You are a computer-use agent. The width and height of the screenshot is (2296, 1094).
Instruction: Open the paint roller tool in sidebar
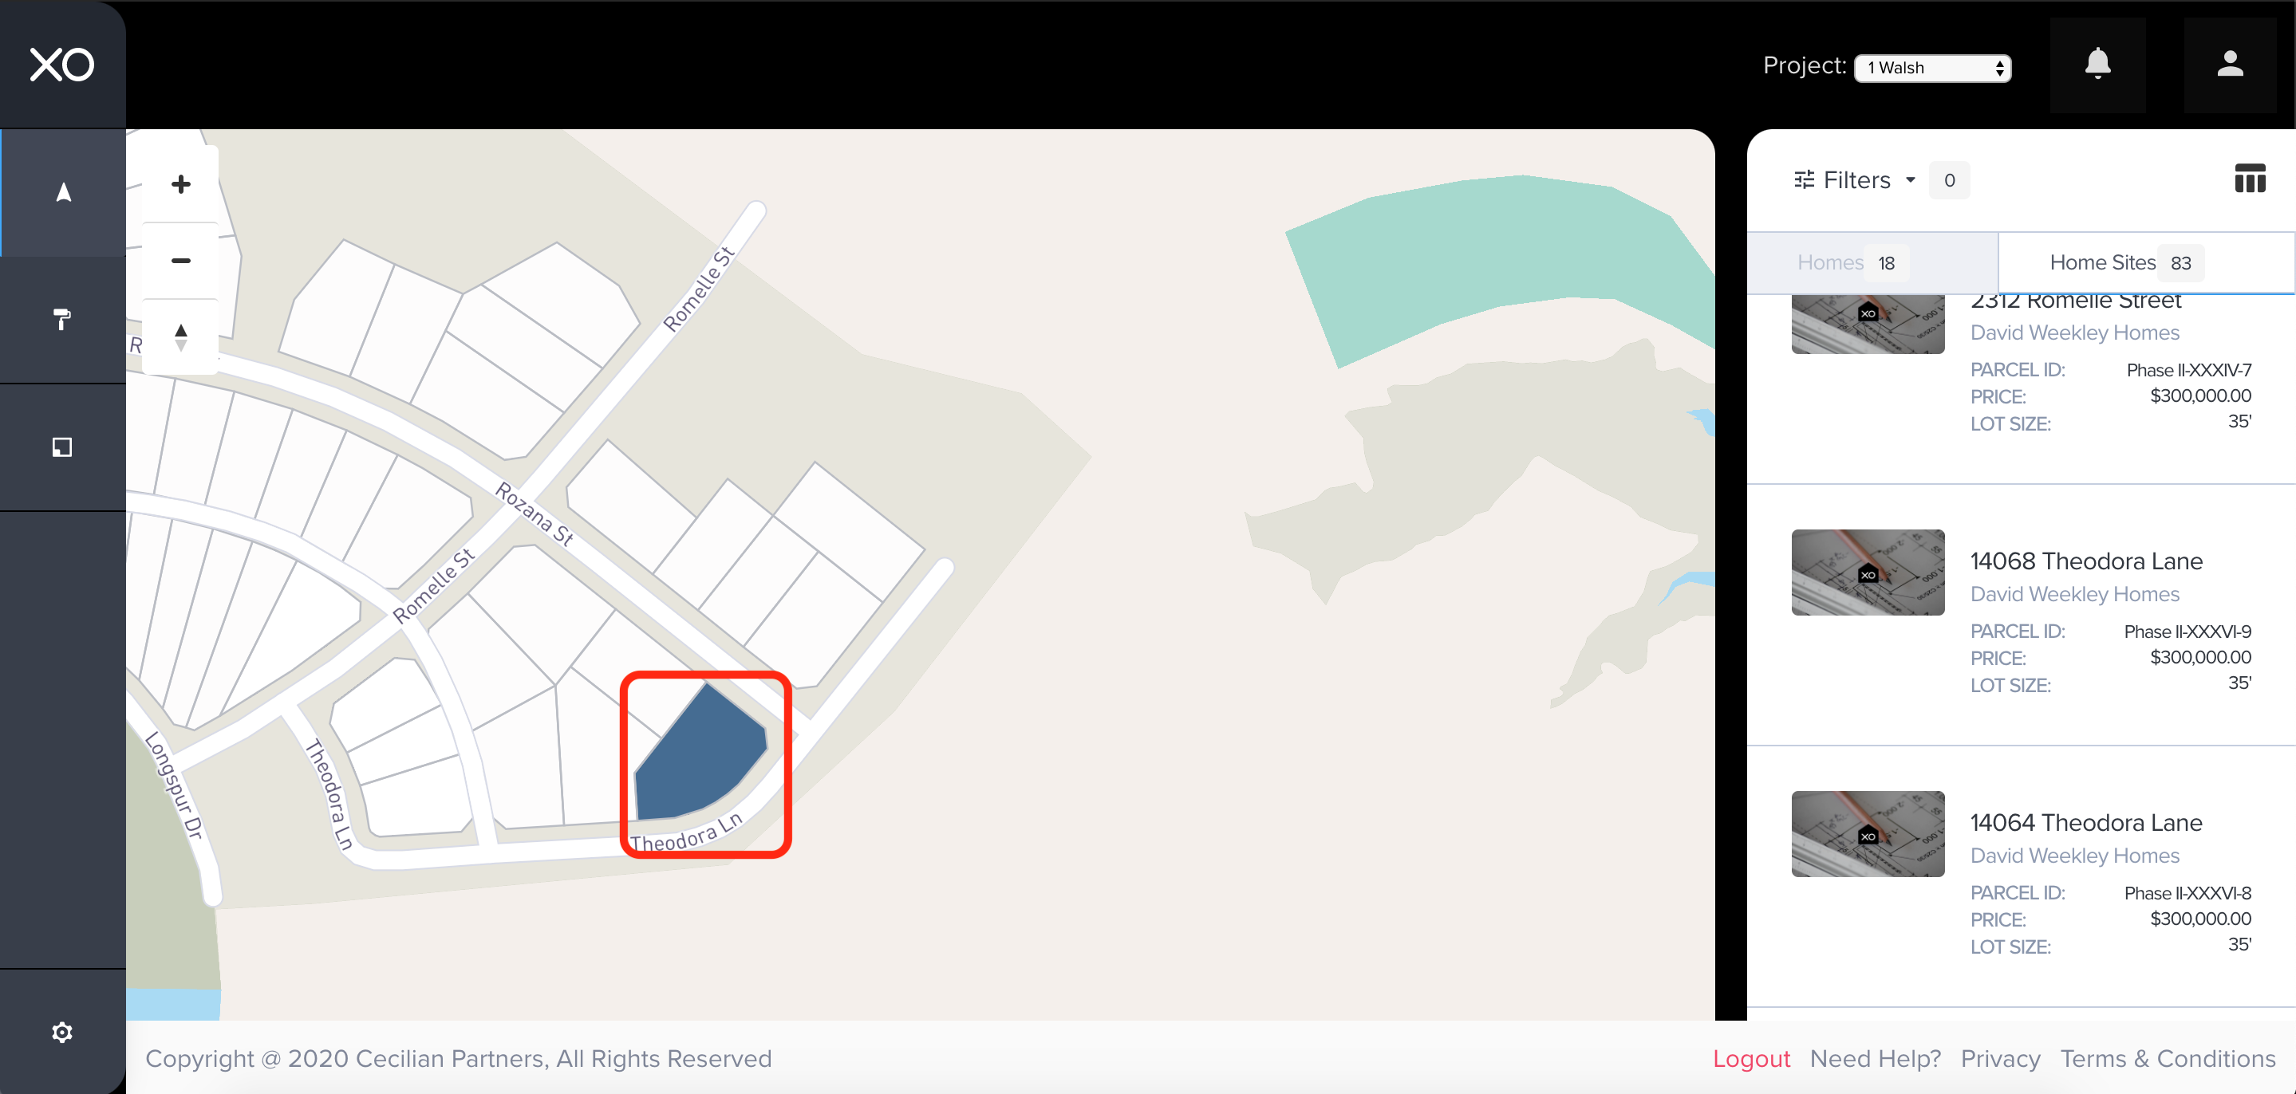coord(62,319)
